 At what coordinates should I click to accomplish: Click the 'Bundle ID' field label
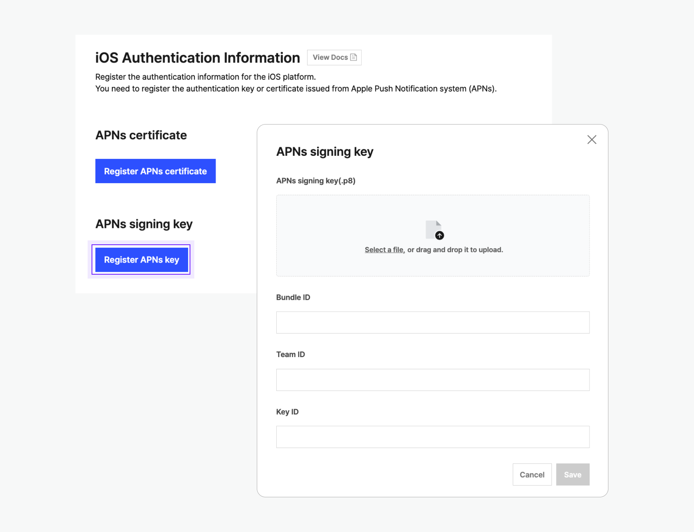(x=293, y=297)
